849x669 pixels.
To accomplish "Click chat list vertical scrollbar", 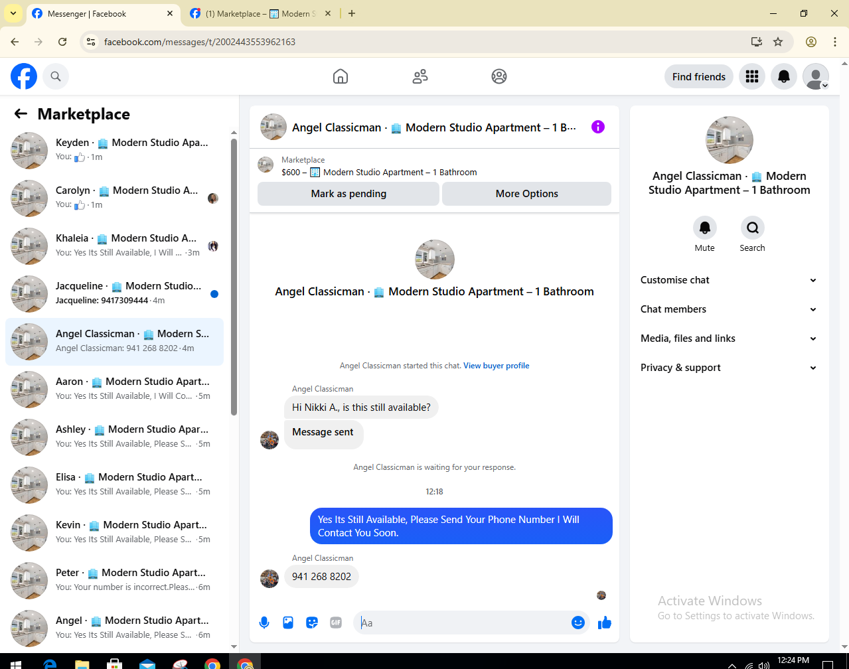I will pos(234,277).
